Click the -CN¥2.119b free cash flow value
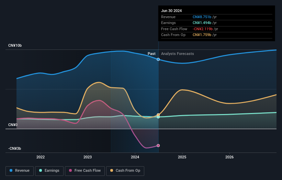 click(203, 29)
